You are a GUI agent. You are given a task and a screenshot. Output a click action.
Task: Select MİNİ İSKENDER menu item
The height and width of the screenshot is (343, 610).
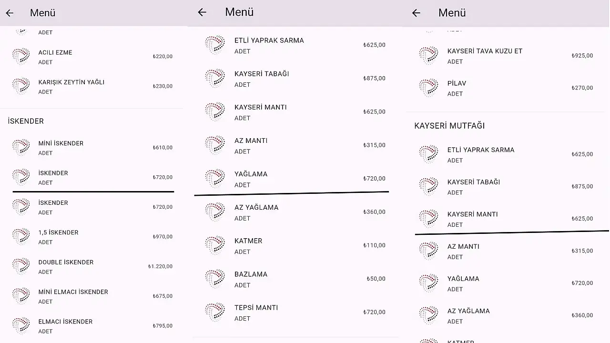pos(93,148)
